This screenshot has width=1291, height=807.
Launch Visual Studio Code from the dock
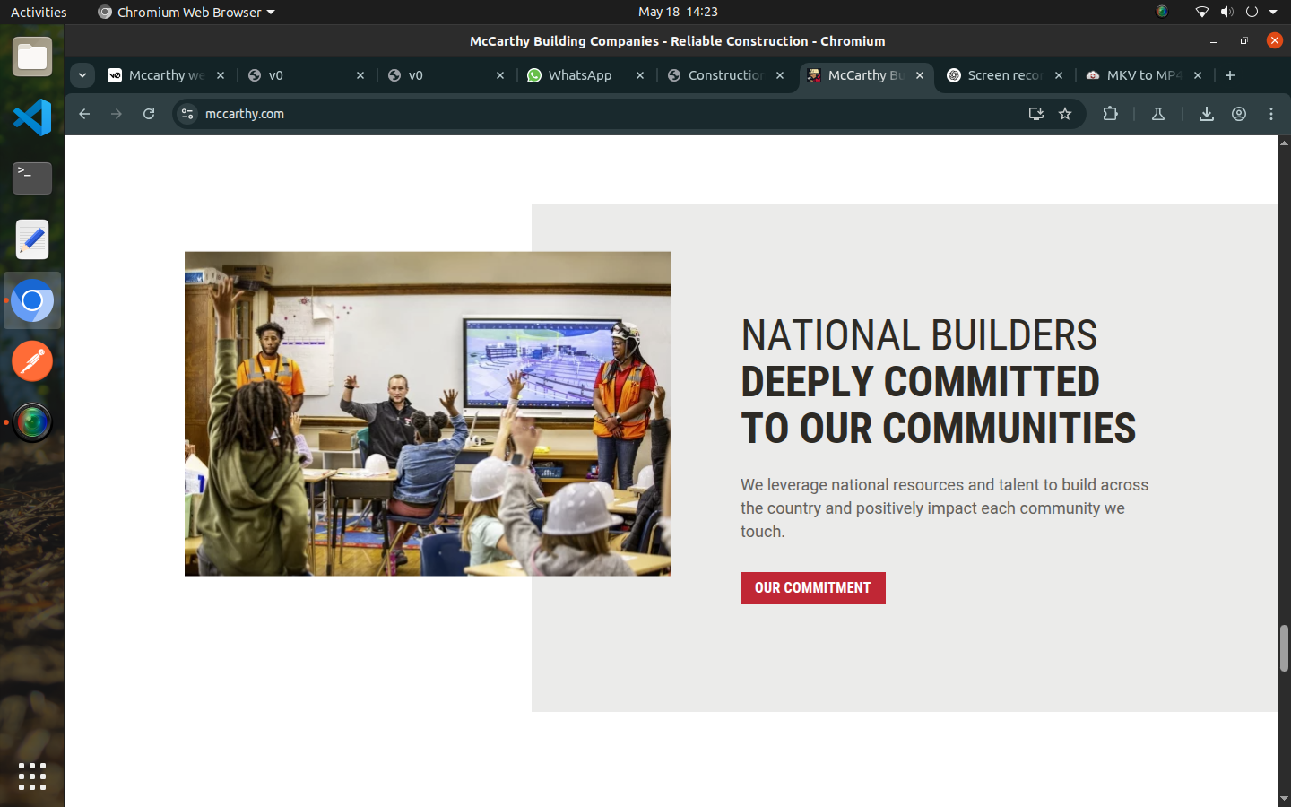[32, 117]
